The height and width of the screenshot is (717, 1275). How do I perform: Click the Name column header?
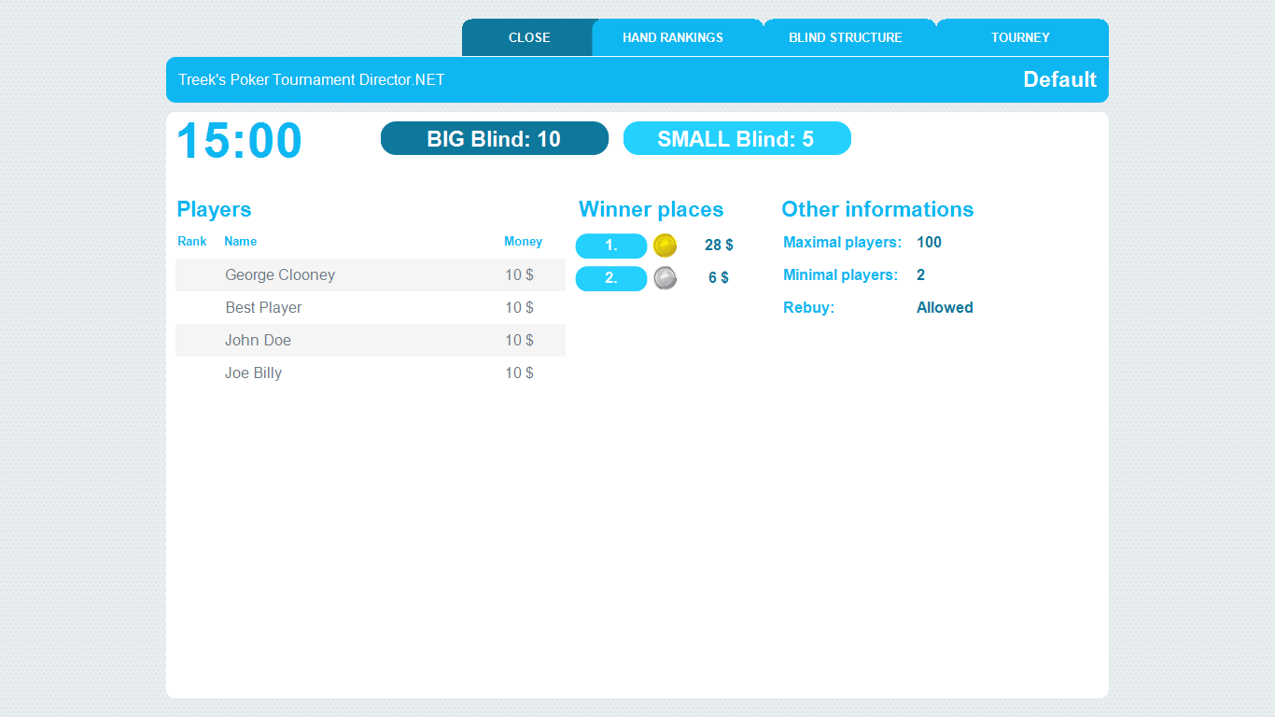[240, 241]
